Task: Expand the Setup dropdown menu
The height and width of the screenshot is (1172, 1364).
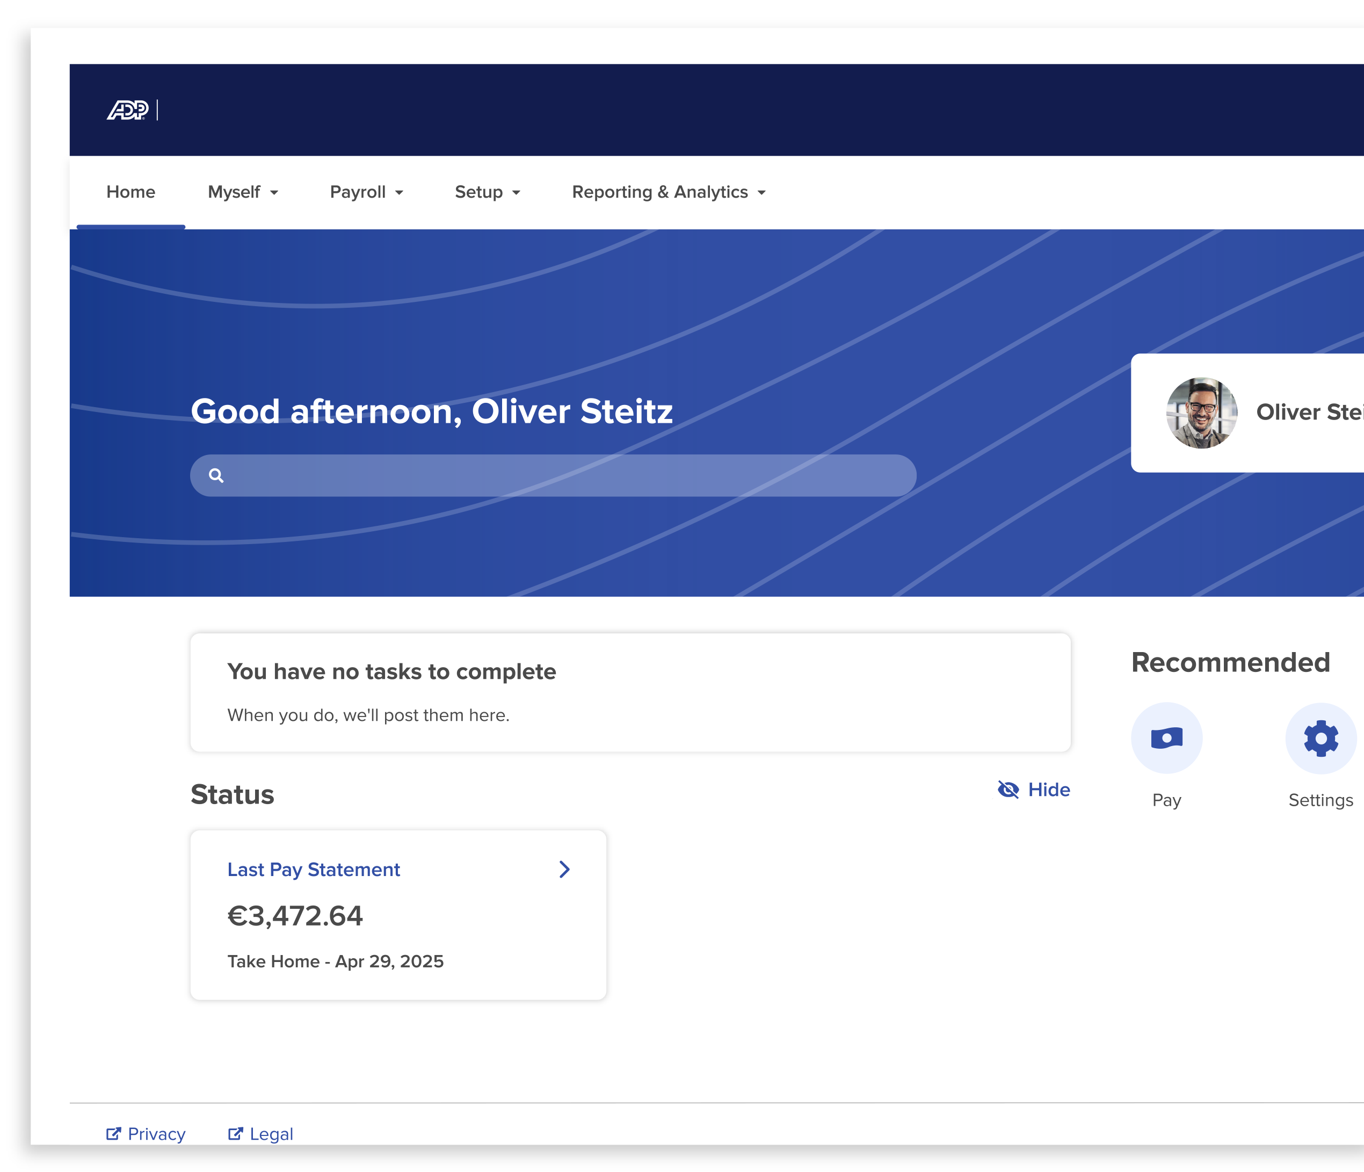Action: [x=487, y=192]
